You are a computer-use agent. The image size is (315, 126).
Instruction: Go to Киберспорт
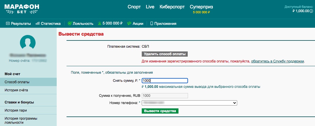click(x=172, y=7)
